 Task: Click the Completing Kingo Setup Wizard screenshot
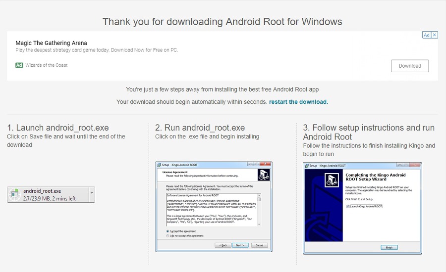(x=362, y=208)
